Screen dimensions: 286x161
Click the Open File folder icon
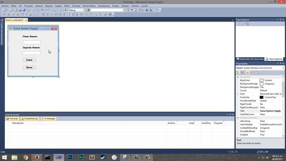(16, 10)
